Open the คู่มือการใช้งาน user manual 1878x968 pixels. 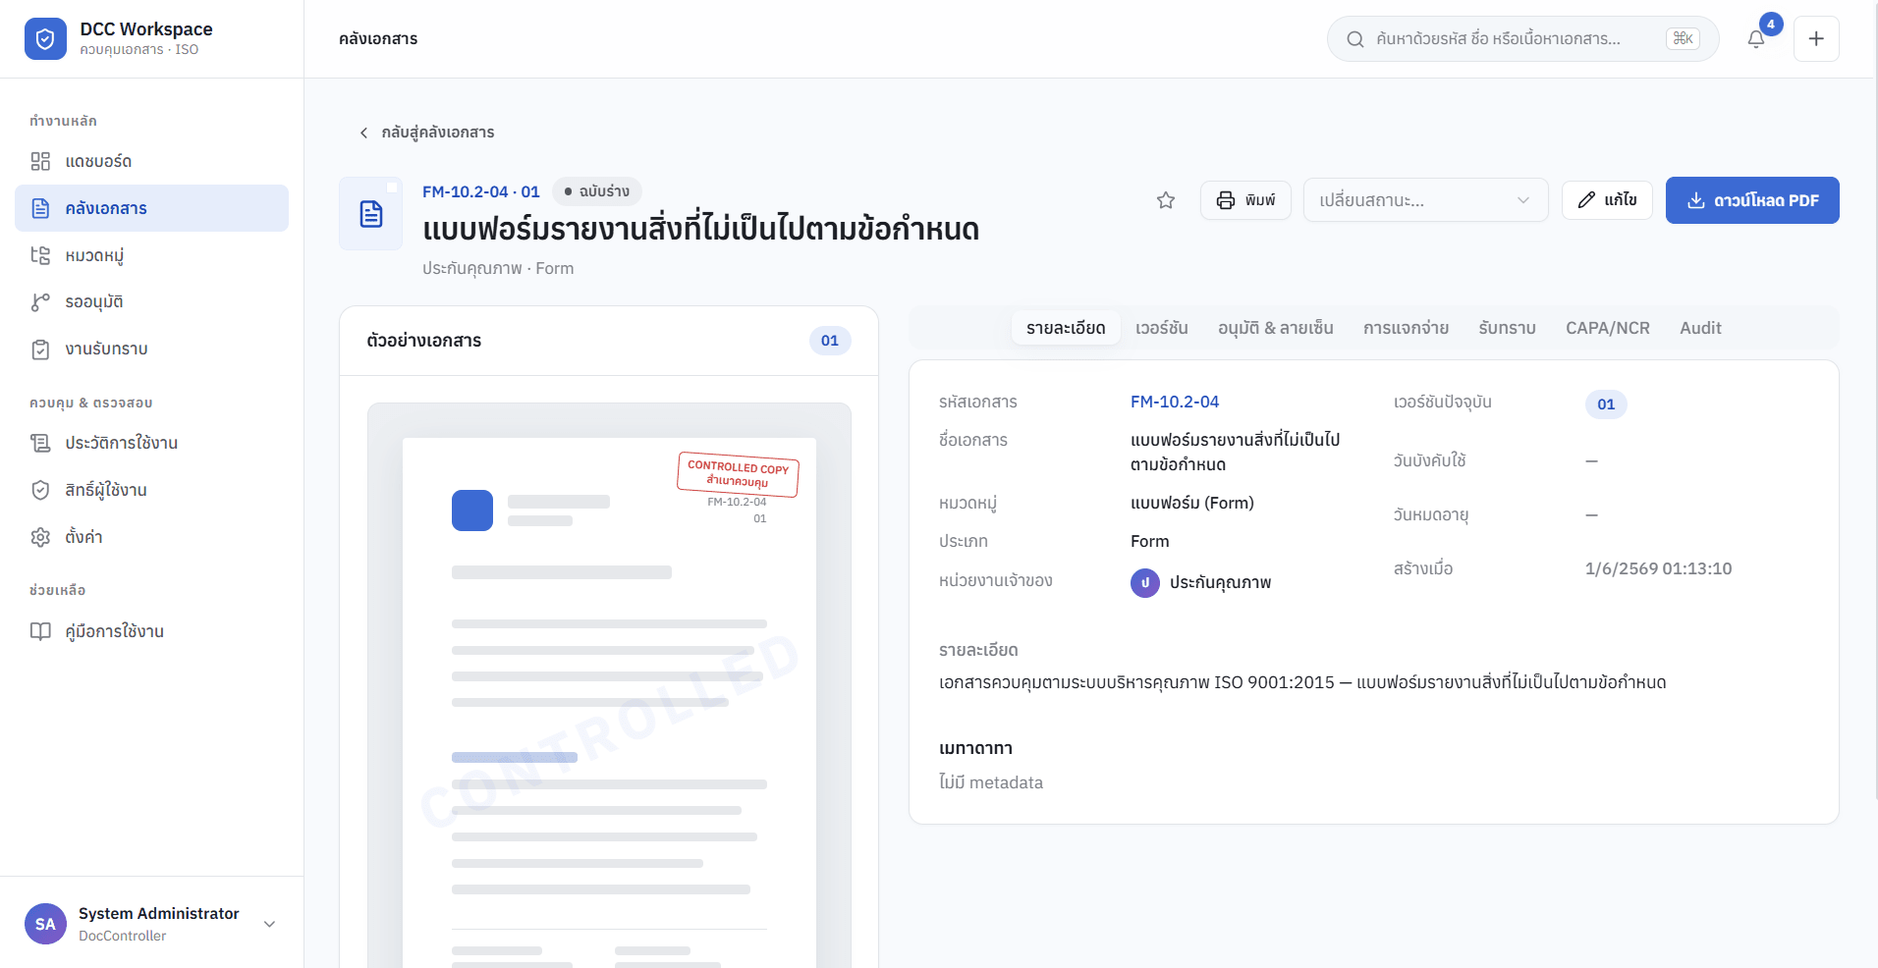point(151,631)
